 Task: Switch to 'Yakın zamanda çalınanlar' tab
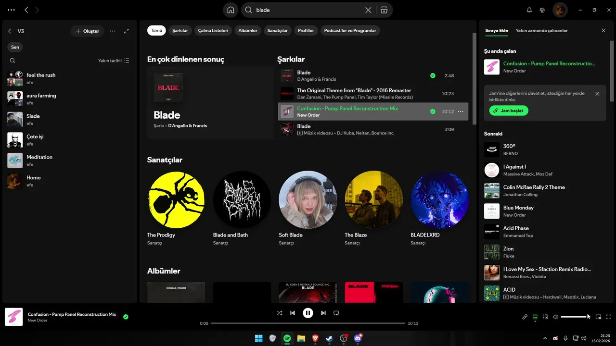[x=542, y=30]
